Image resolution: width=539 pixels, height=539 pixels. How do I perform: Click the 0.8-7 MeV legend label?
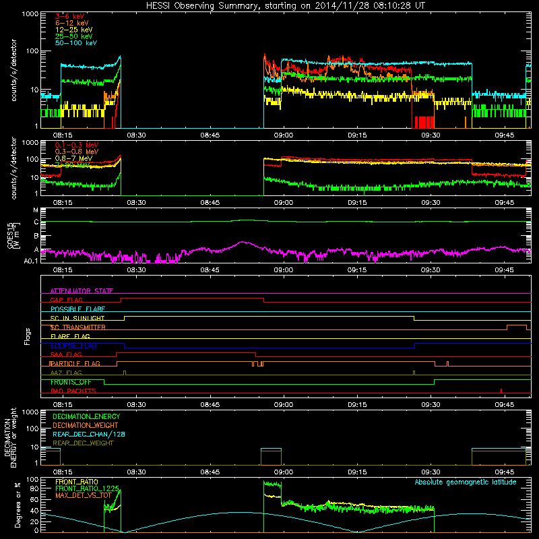pos(73,158)
